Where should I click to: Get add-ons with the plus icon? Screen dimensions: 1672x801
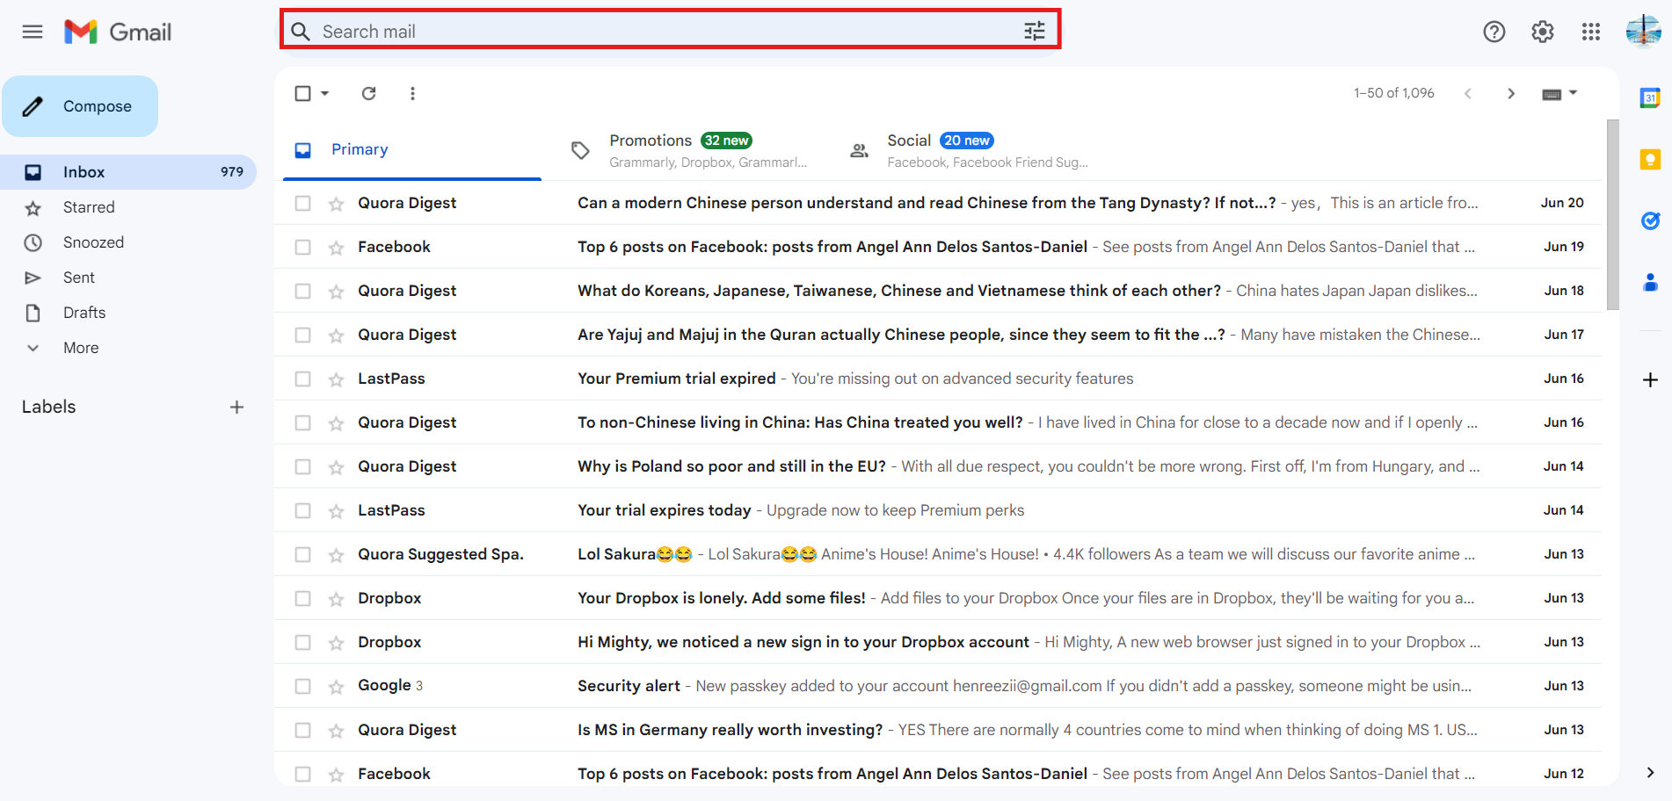1650,379
